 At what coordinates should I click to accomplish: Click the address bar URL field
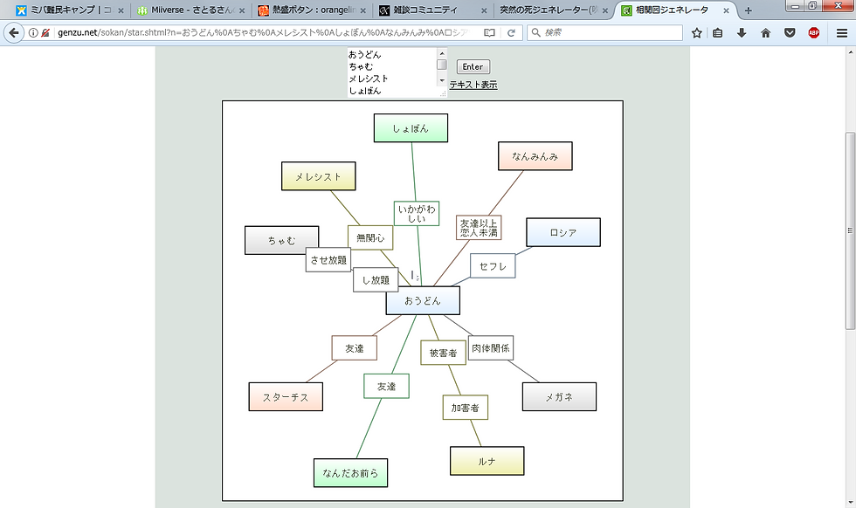click(x=262, y=33)
